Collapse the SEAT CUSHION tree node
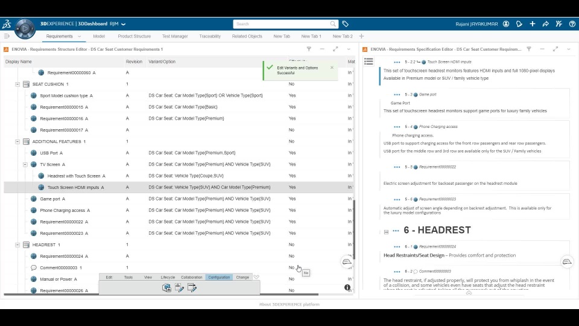Image resolution: width=579 pixels, height=326 pixels. click(x=17, y=85)
